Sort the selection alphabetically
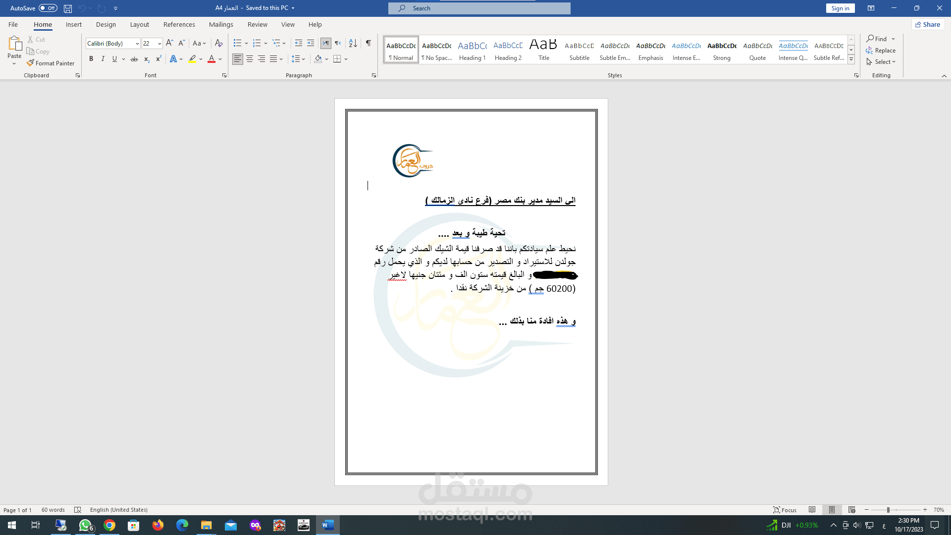Image resolution: width=951 pixels, height=535 pixels. point(353,43)
